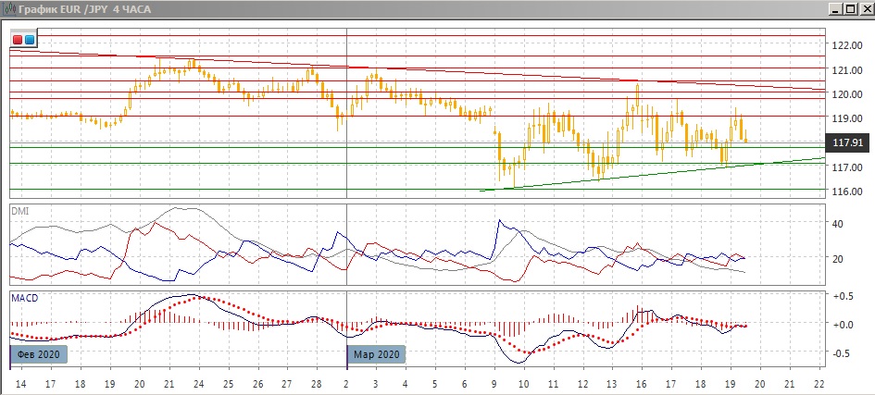Click price axis value 121.00
This screenshot has width=875, height=395.
click(847, 70)
